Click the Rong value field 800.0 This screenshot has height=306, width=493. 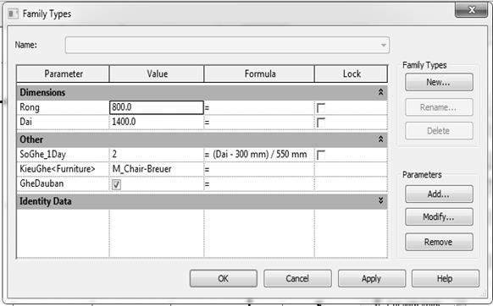tap(157, 107)
